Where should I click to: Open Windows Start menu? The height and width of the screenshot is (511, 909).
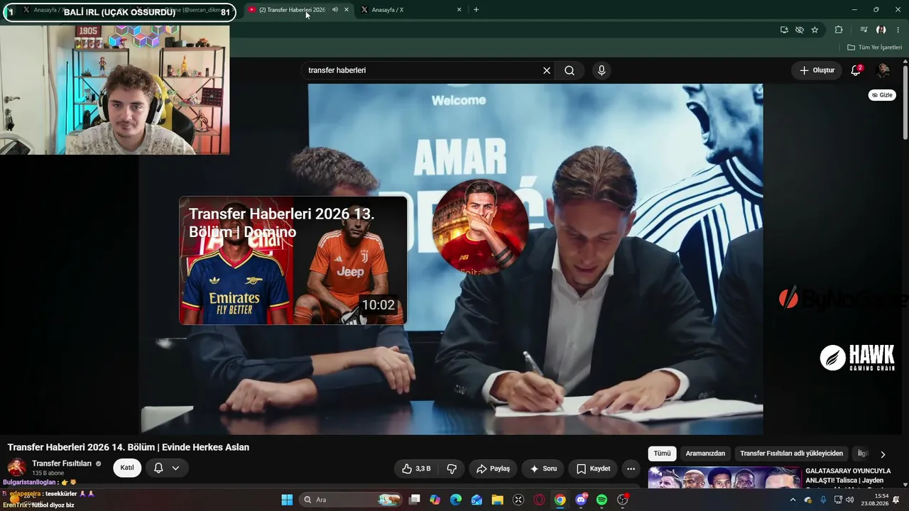pos(287,500)
